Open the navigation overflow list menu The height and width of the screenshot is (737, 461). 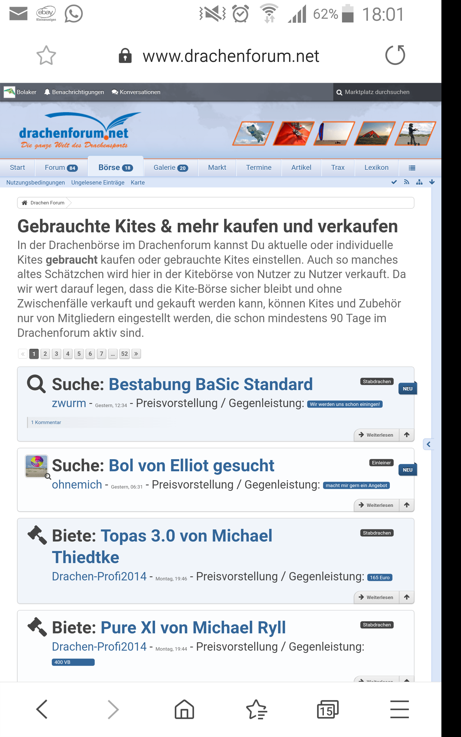click(412, 168)
